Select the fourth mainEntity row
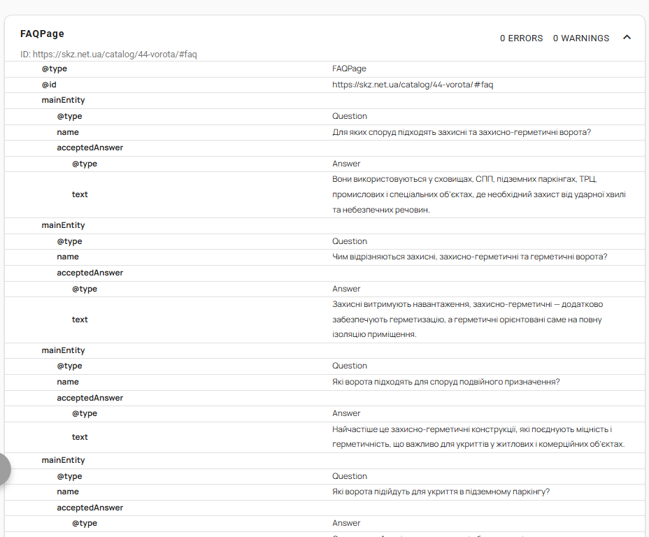 [x=325, y=461]
